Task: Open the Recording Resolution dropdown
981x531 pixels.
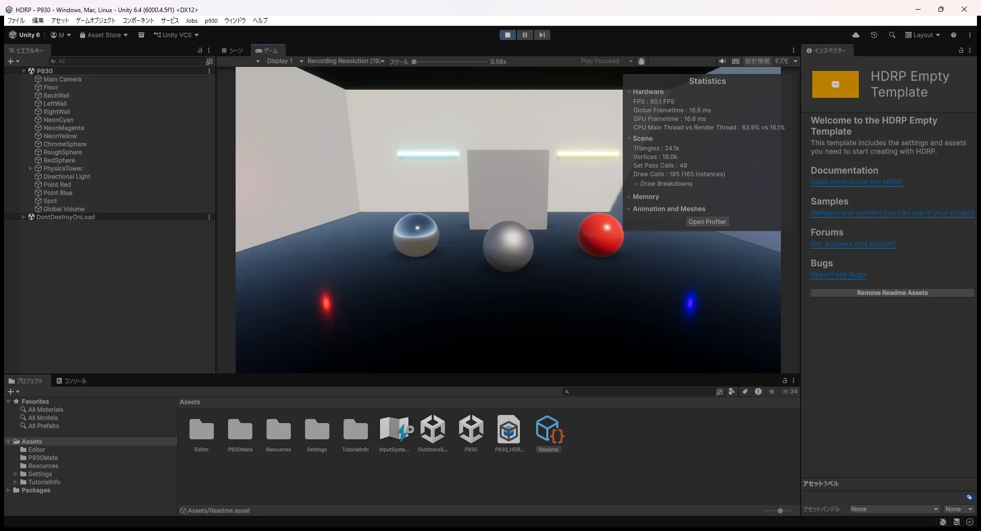Action: [x=346, y=61]
